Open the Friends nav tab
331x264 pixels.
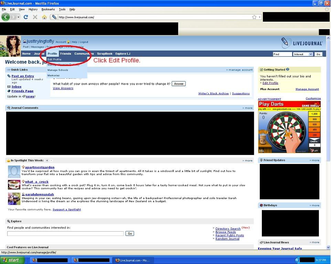[x=66, y=54]
